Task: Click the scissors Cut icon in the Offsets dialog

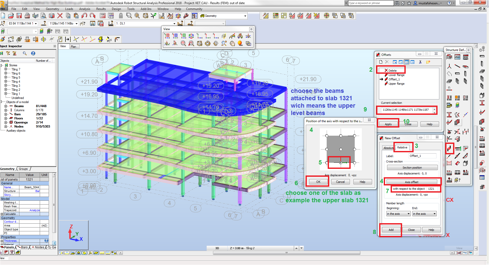Action: point(420,62)
